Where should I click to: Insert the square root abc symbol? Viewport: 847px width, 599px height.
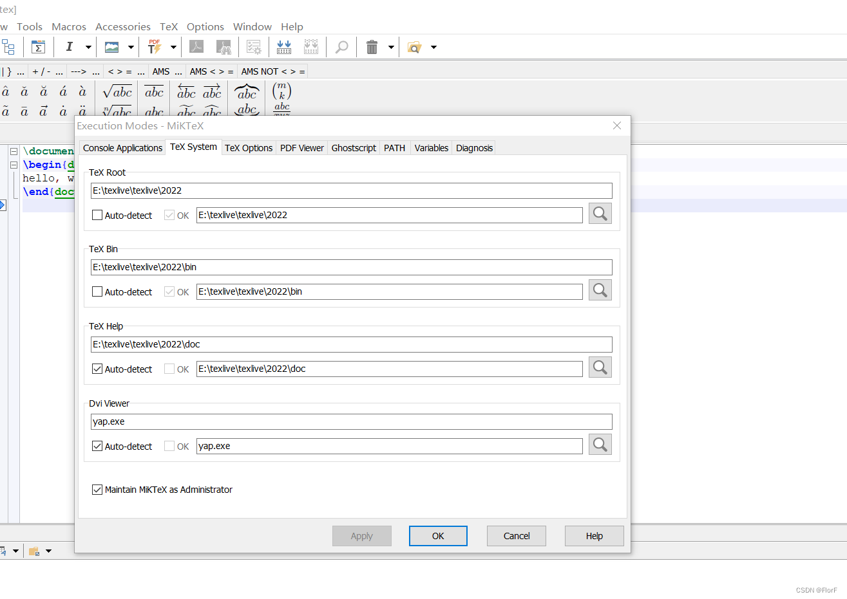(117, 92)
